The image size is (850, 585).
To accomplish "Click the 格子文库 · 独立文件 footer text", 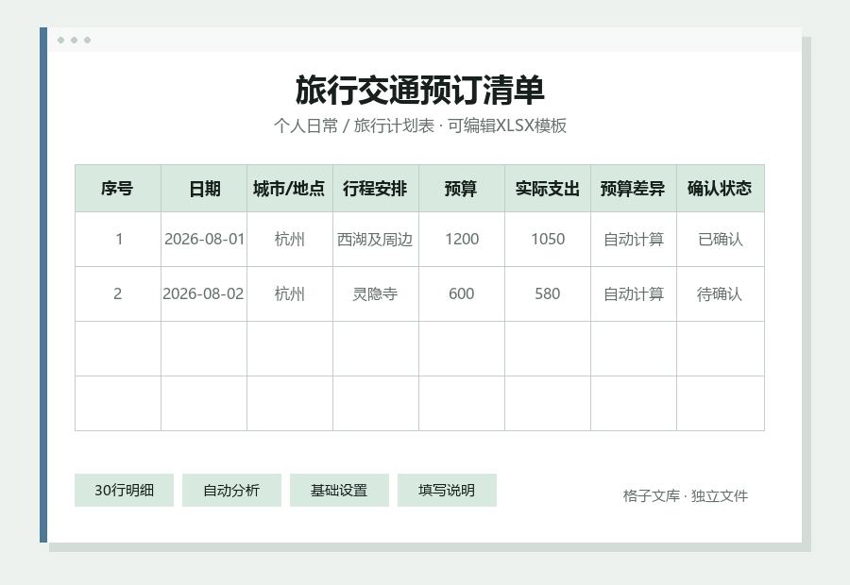I will (x=686, y=495).
